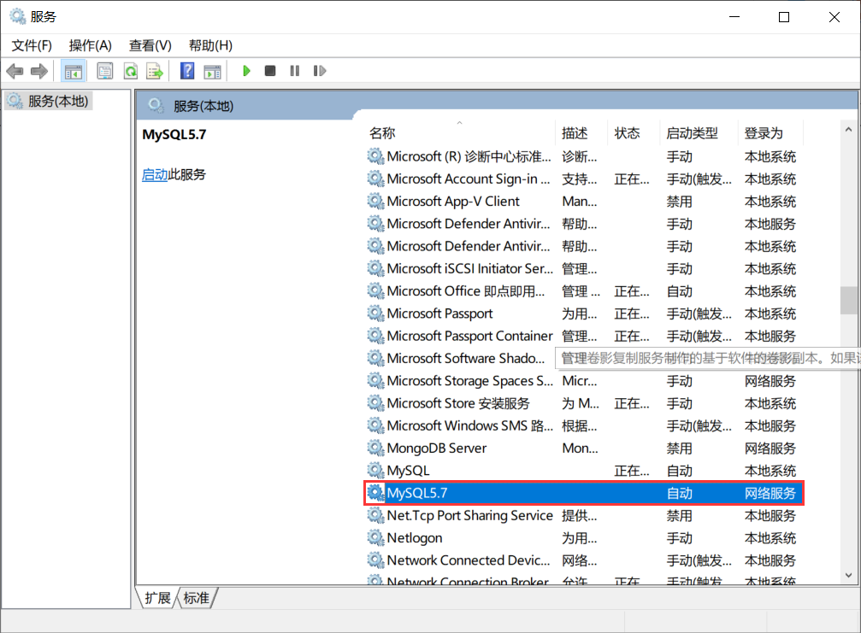Select Microsoft Storage Spaces service row
Screen dimensions: 861x633
(584, 381)
